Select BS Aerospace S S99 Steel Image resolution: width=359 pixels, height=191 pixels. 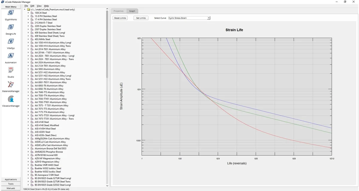click(47, 175)
